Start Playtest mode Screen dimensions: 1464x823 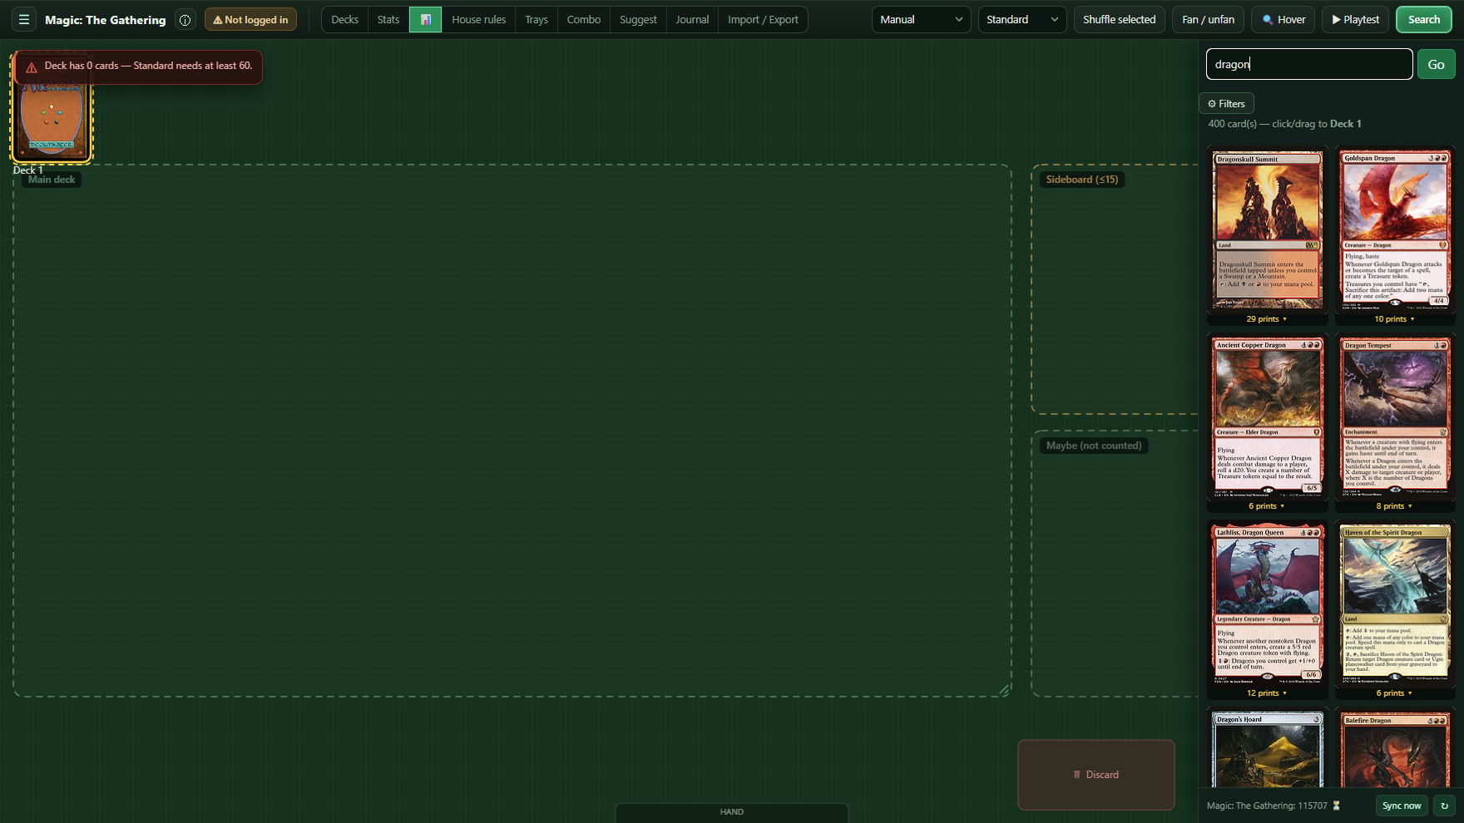[1355, 19]
